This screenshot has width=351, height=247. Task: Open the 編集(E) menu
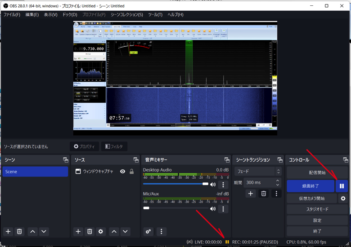[x=32, y=15]
